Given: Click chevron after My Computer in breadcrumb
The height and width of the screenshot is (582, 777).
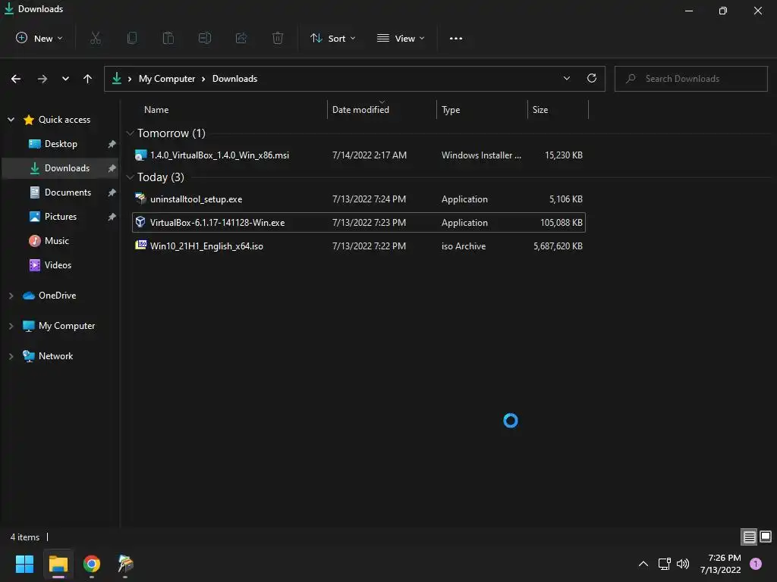Looking at the screenshot, I should pyautogui.click(x=203, y=79).
